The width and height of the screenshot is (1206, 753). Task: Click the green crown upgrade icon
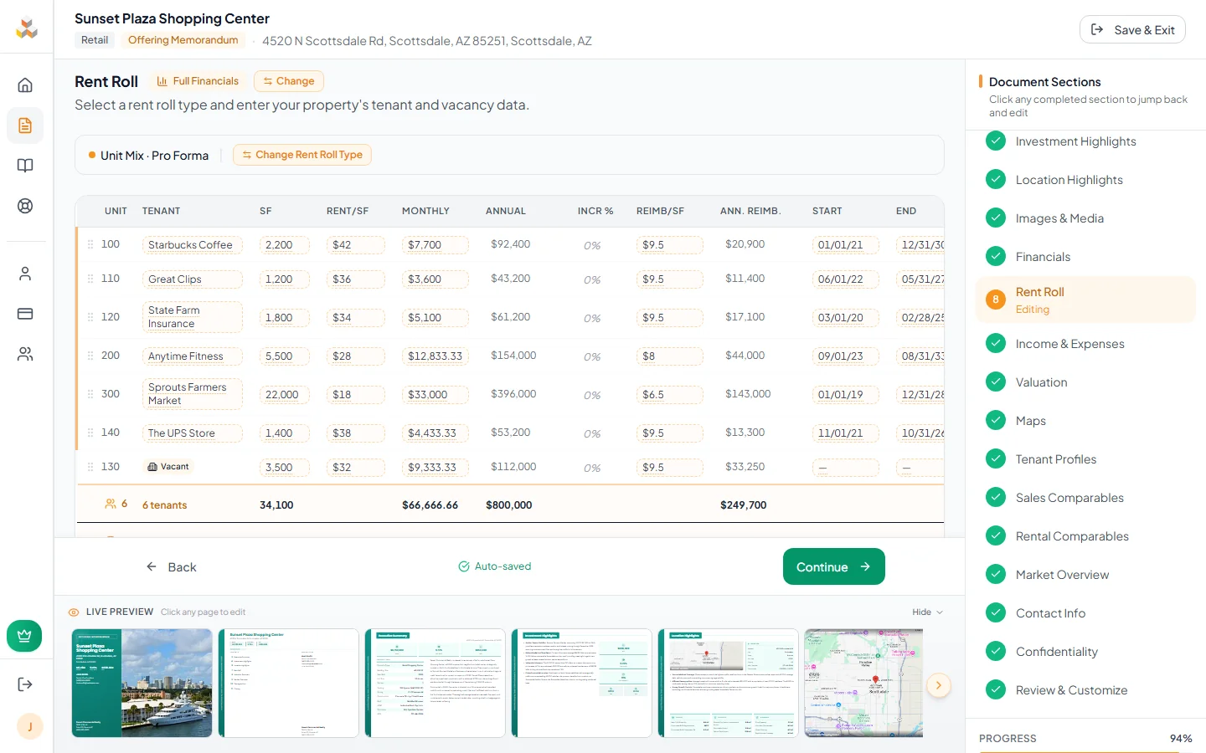(24, 636)
